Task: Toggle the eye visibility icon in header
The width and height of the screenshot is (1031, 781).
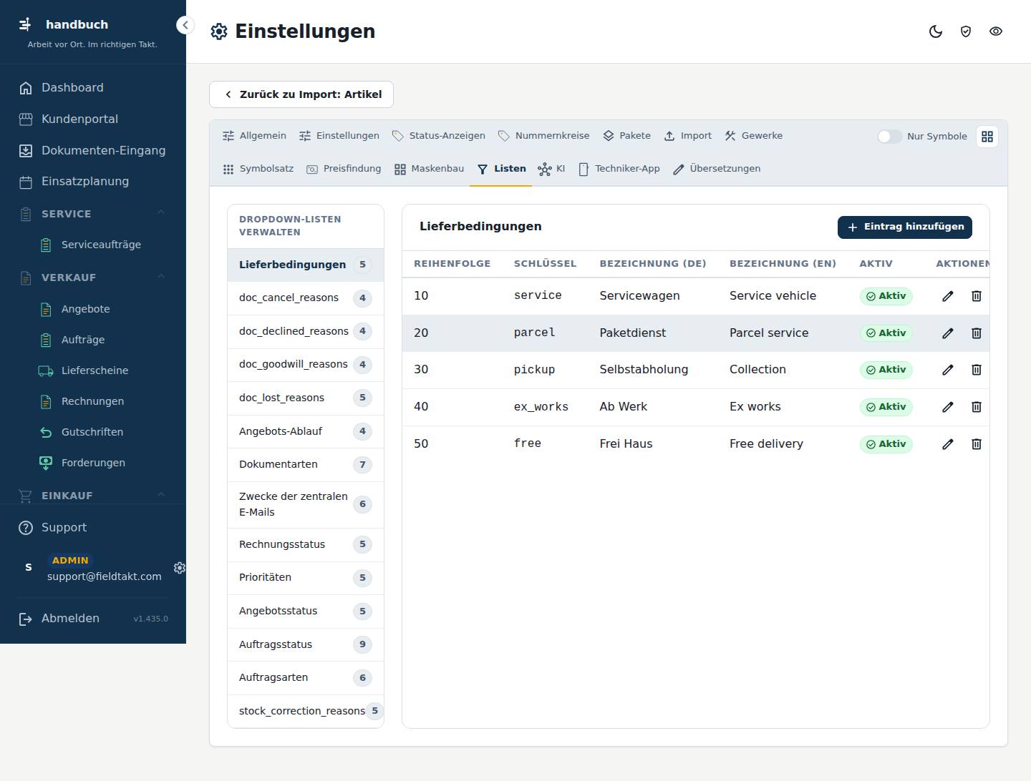Action: click(x=996, y=31)
